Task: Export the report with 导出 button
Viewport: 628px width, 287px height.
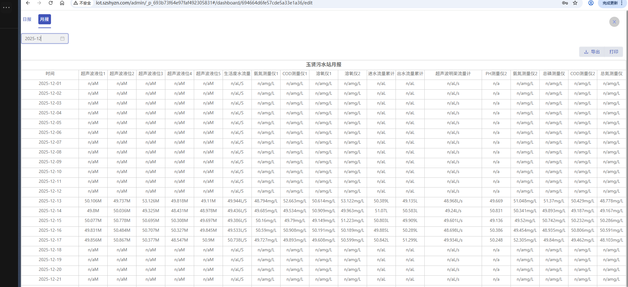Action: [592, 52]
